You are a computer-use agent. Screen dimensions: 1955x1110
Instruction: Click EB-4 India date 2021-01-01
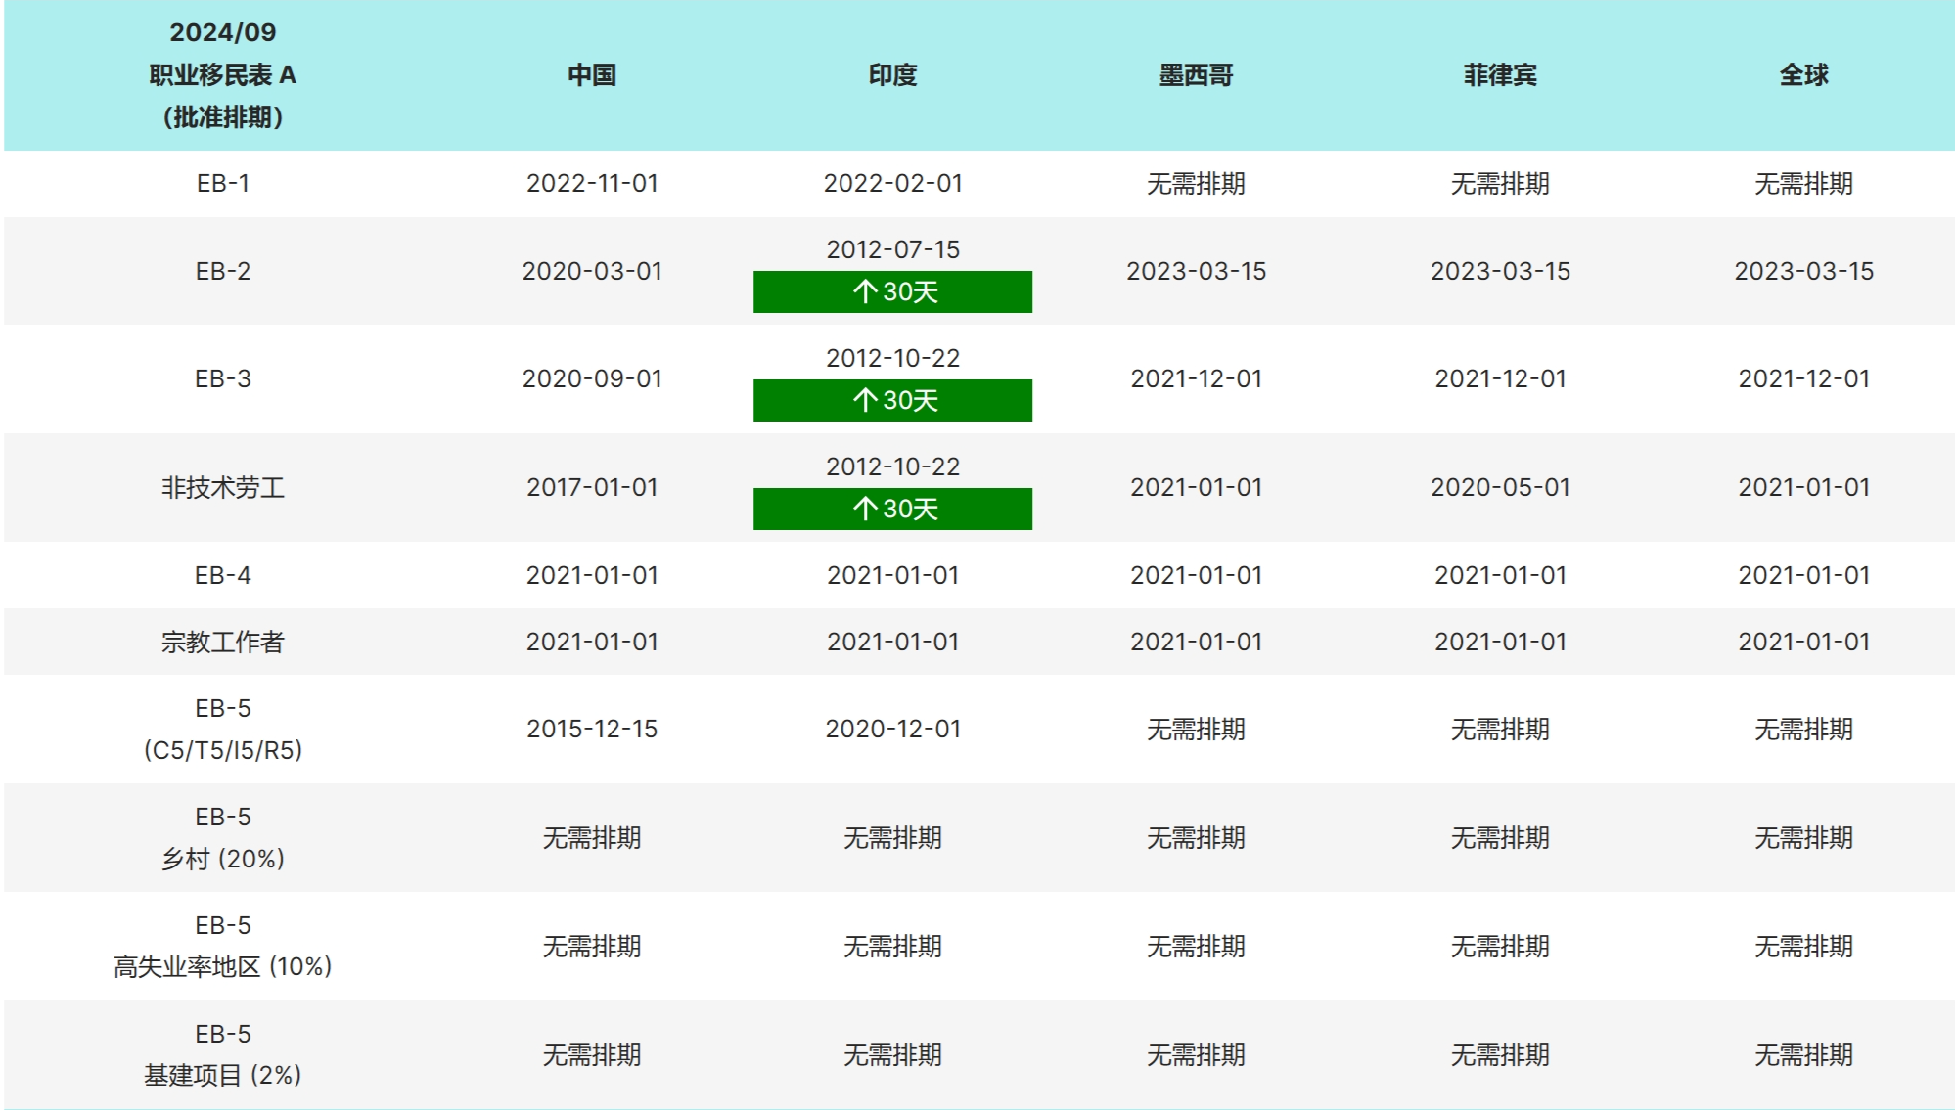[892, 575]
